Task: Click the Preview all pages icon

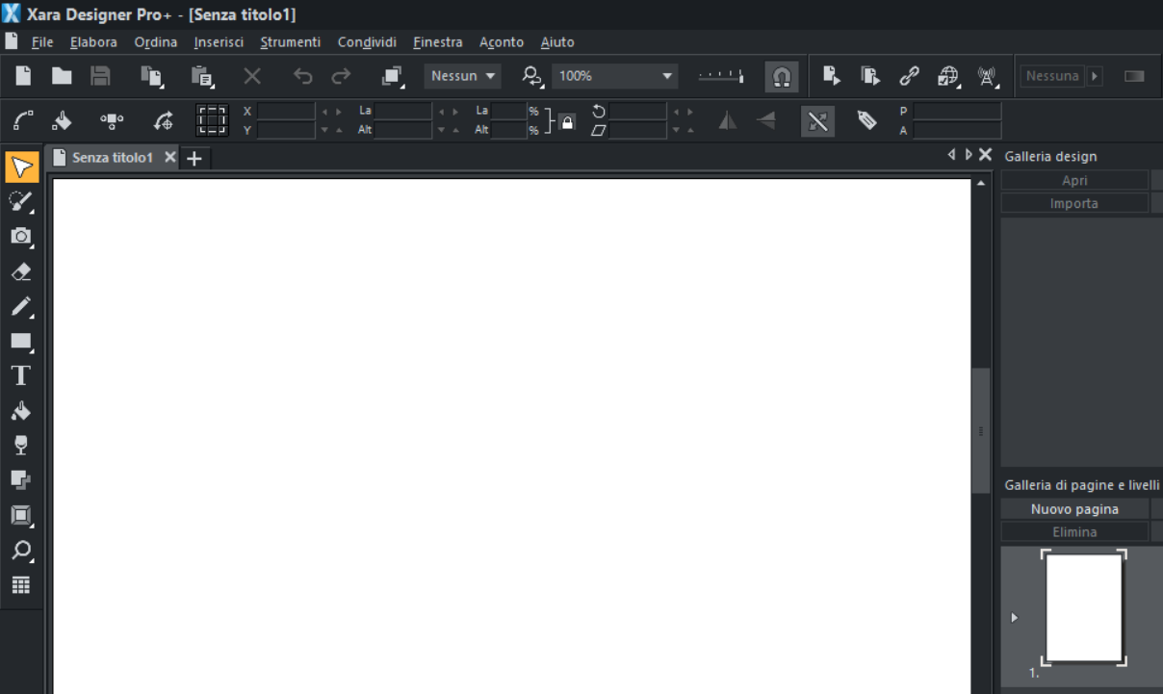Action: [x=870, y=76]
